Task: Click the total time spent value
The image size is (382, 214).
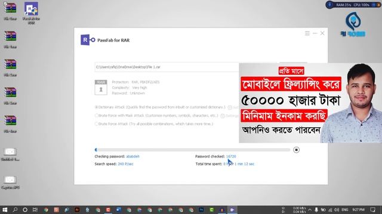Action: pos(239,164)
